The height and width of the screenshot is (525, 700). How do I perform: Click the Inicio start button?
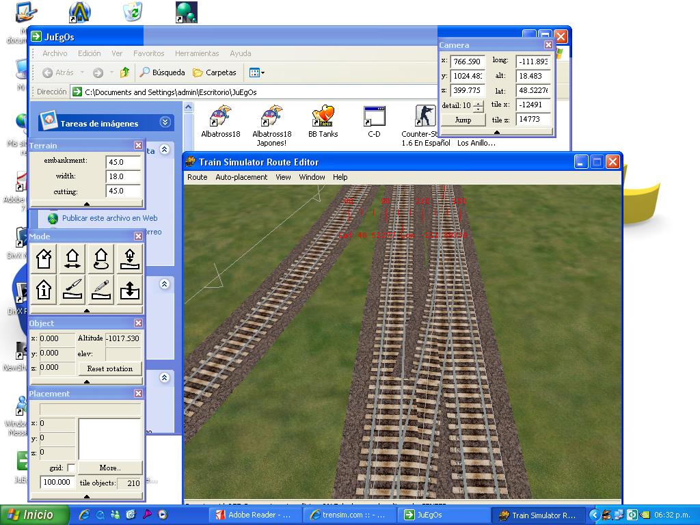(36, 515)
